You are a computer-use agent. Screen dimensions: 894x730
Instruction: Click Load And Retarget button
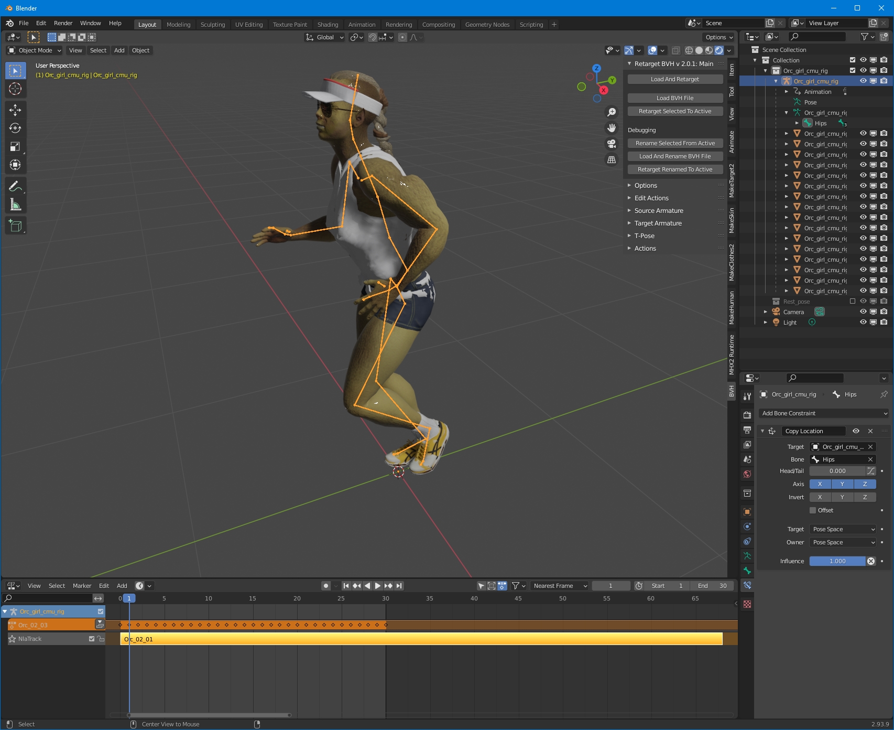[x=675, y=79]
